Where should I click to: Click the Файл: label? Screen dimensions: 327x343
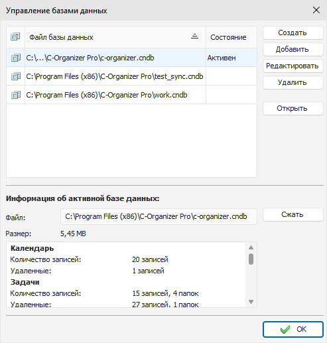point(15,218)
